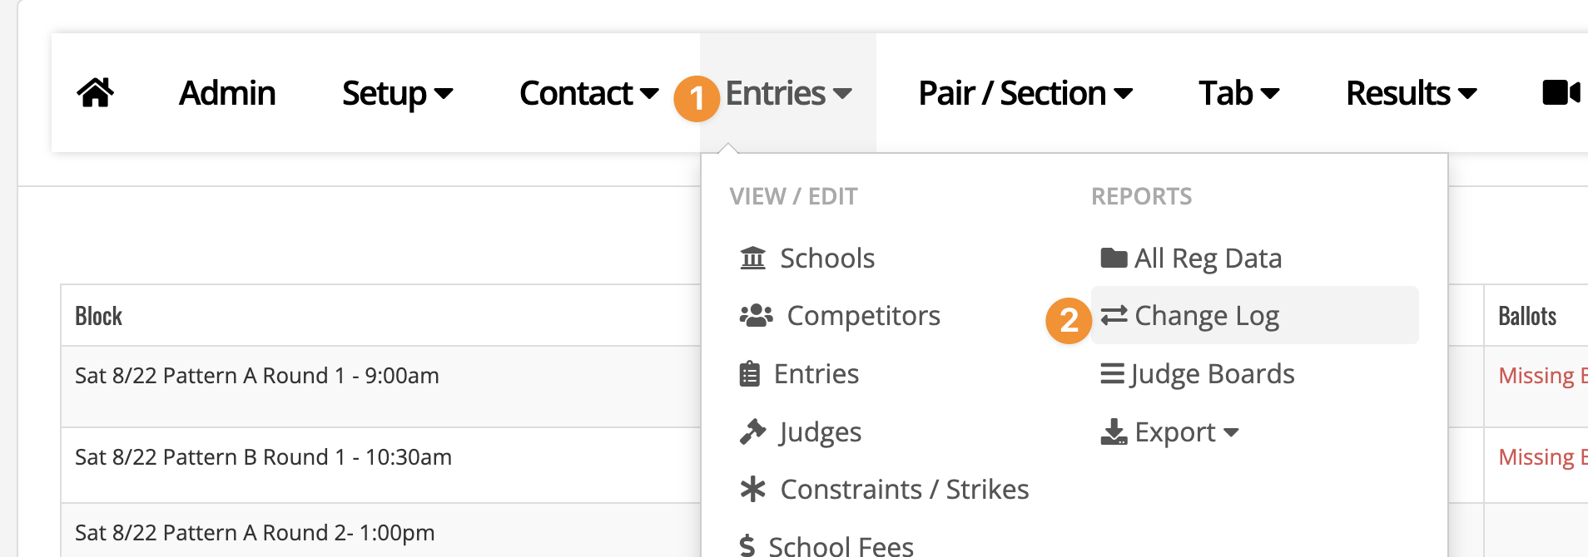This screenshot has height=557, width=1588.
Task: Open the Results menu
Action: (1412, 93)
